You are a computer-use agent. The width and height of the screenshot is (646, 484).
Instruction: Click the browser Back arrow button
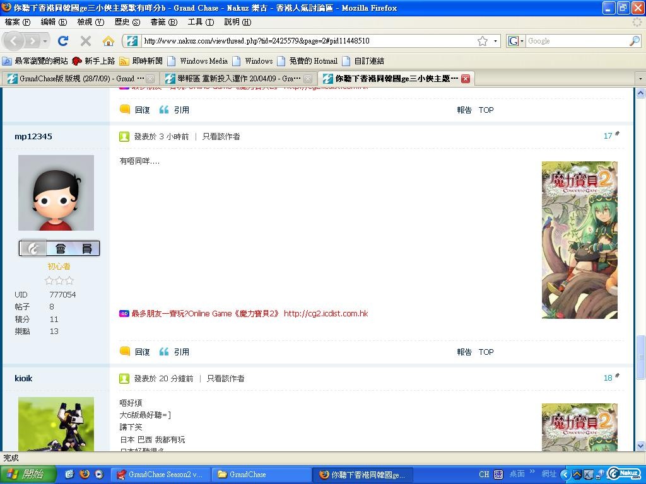14,41
